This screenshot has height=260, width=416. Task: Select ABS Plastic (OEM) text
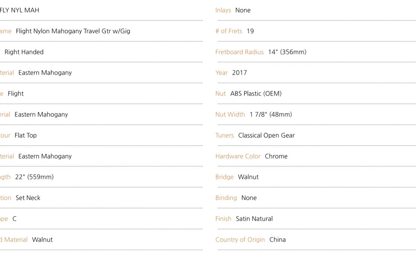click(256, 94)
